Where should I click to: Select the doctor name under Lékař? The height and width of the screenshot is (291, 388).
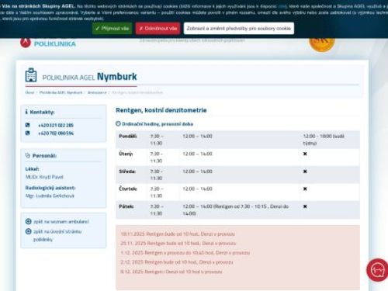coord(44,177)
